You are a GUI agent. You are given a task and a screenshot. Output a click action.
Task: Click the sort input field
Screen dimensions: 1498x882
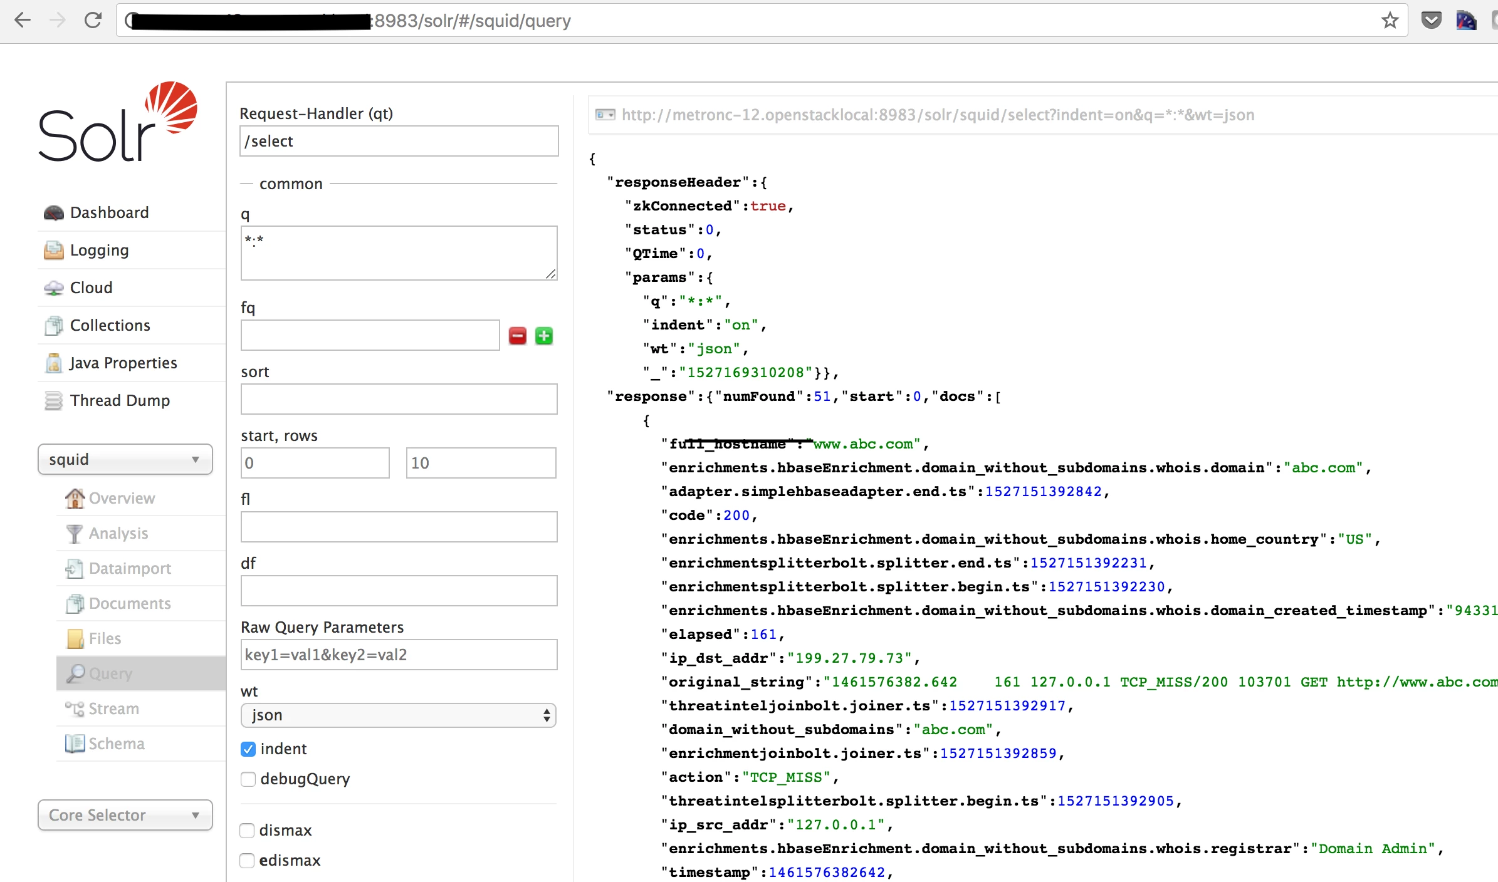tap(399, 399)
